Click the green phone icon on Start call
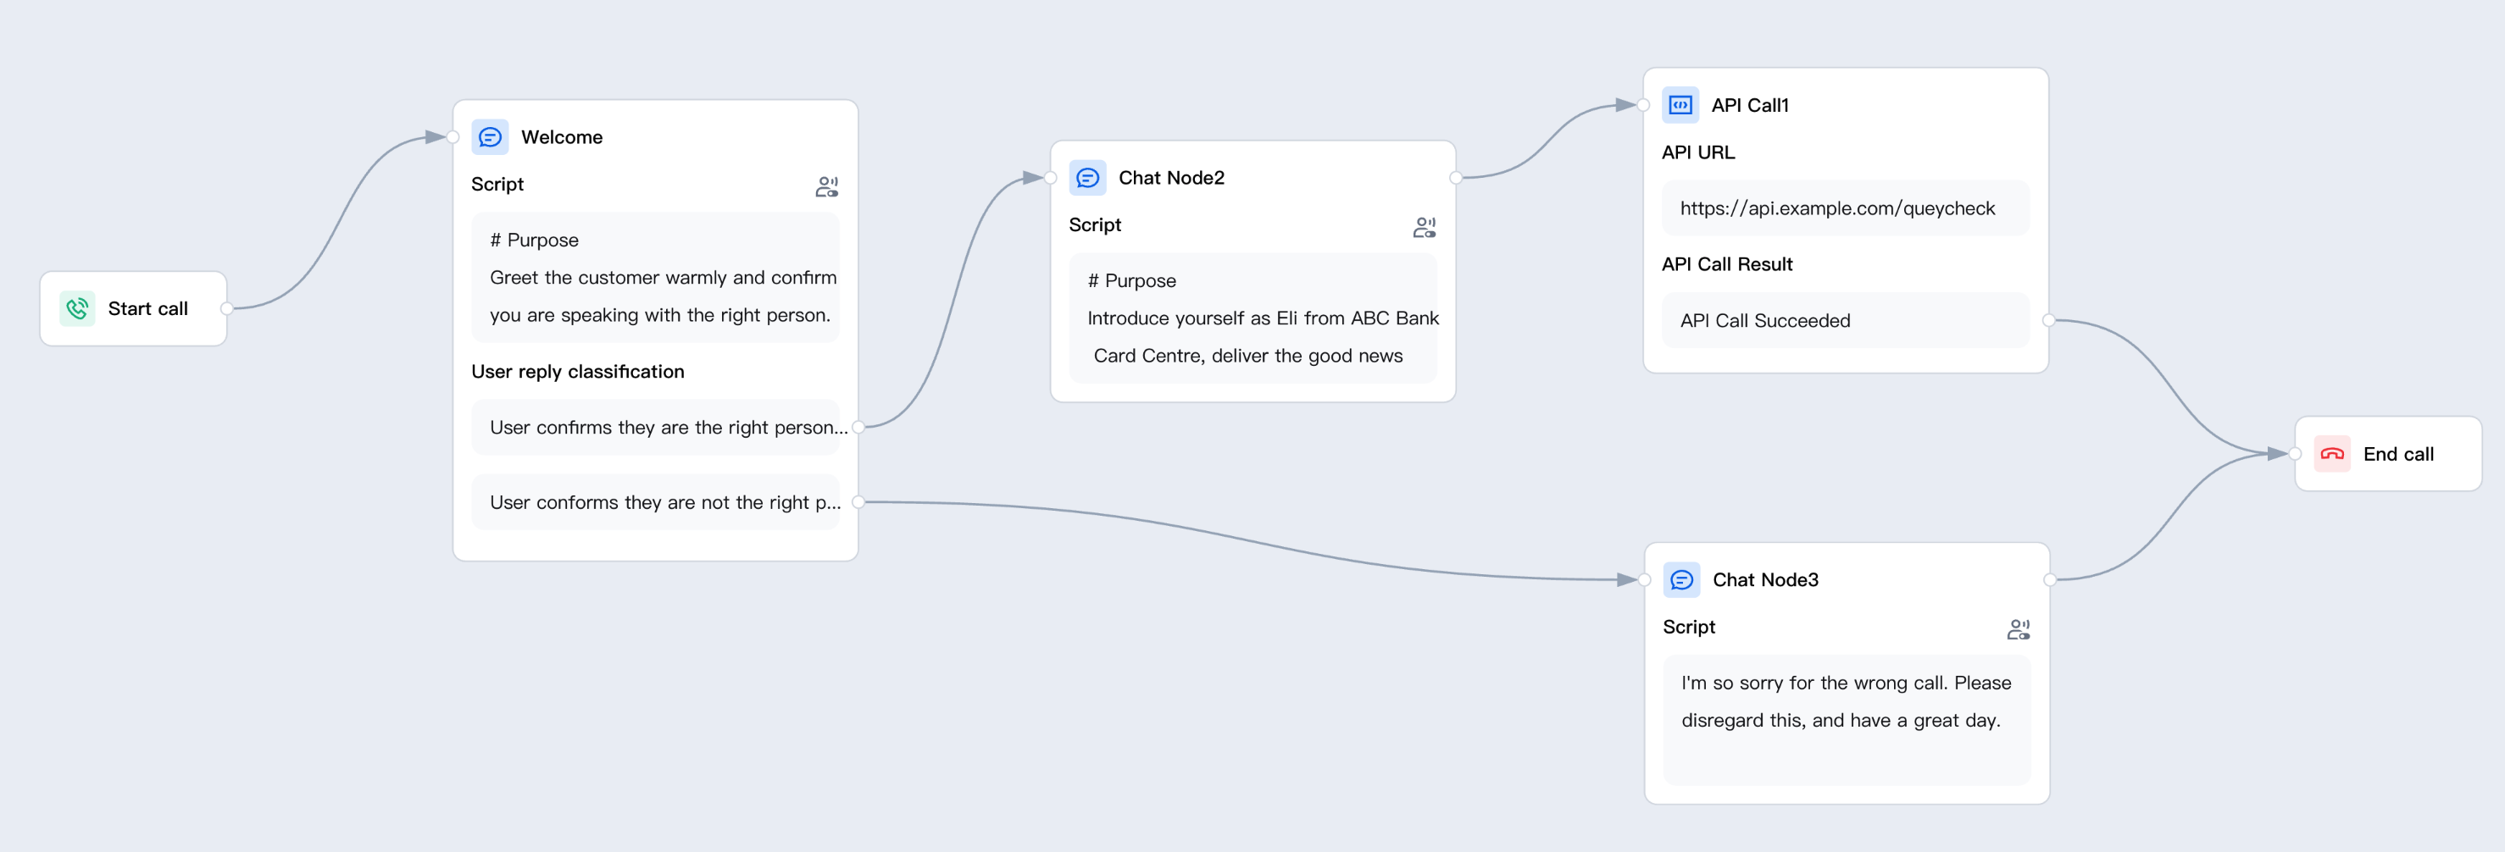The width and height of the screenshot is (2505, 852). [77, 308]
